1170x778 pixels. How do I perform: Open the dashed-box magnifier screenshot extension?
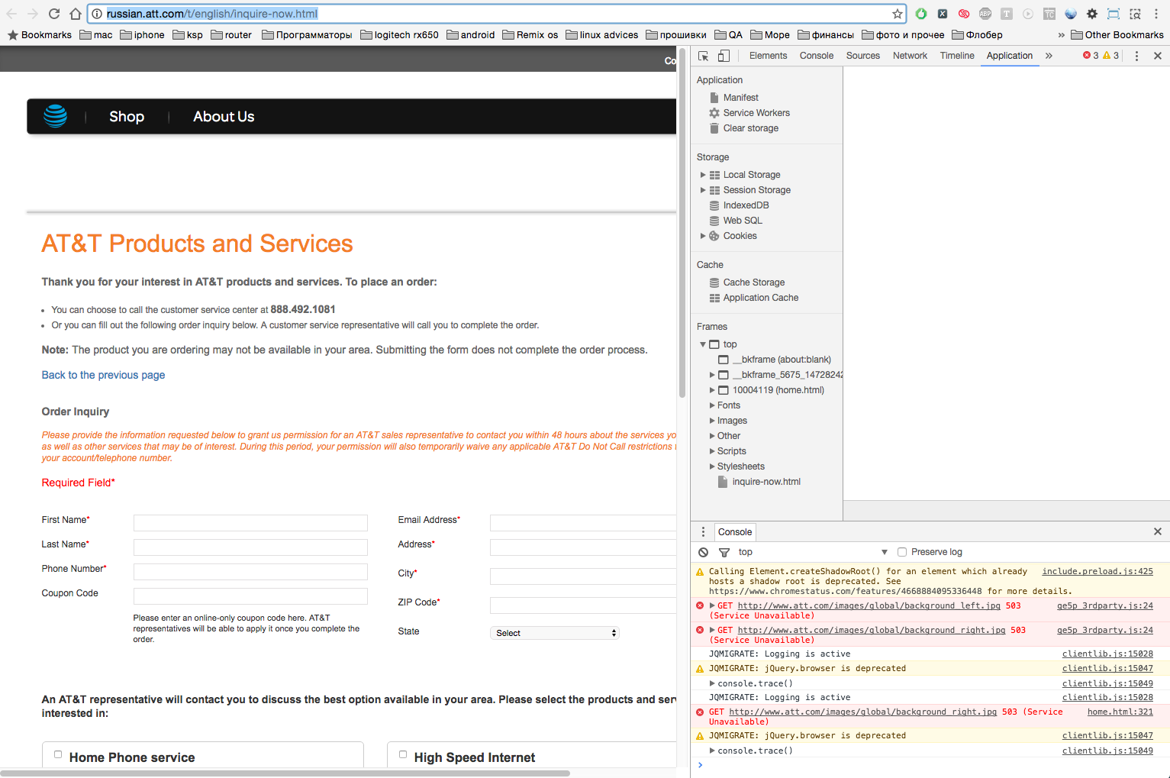click(1135, 14)
